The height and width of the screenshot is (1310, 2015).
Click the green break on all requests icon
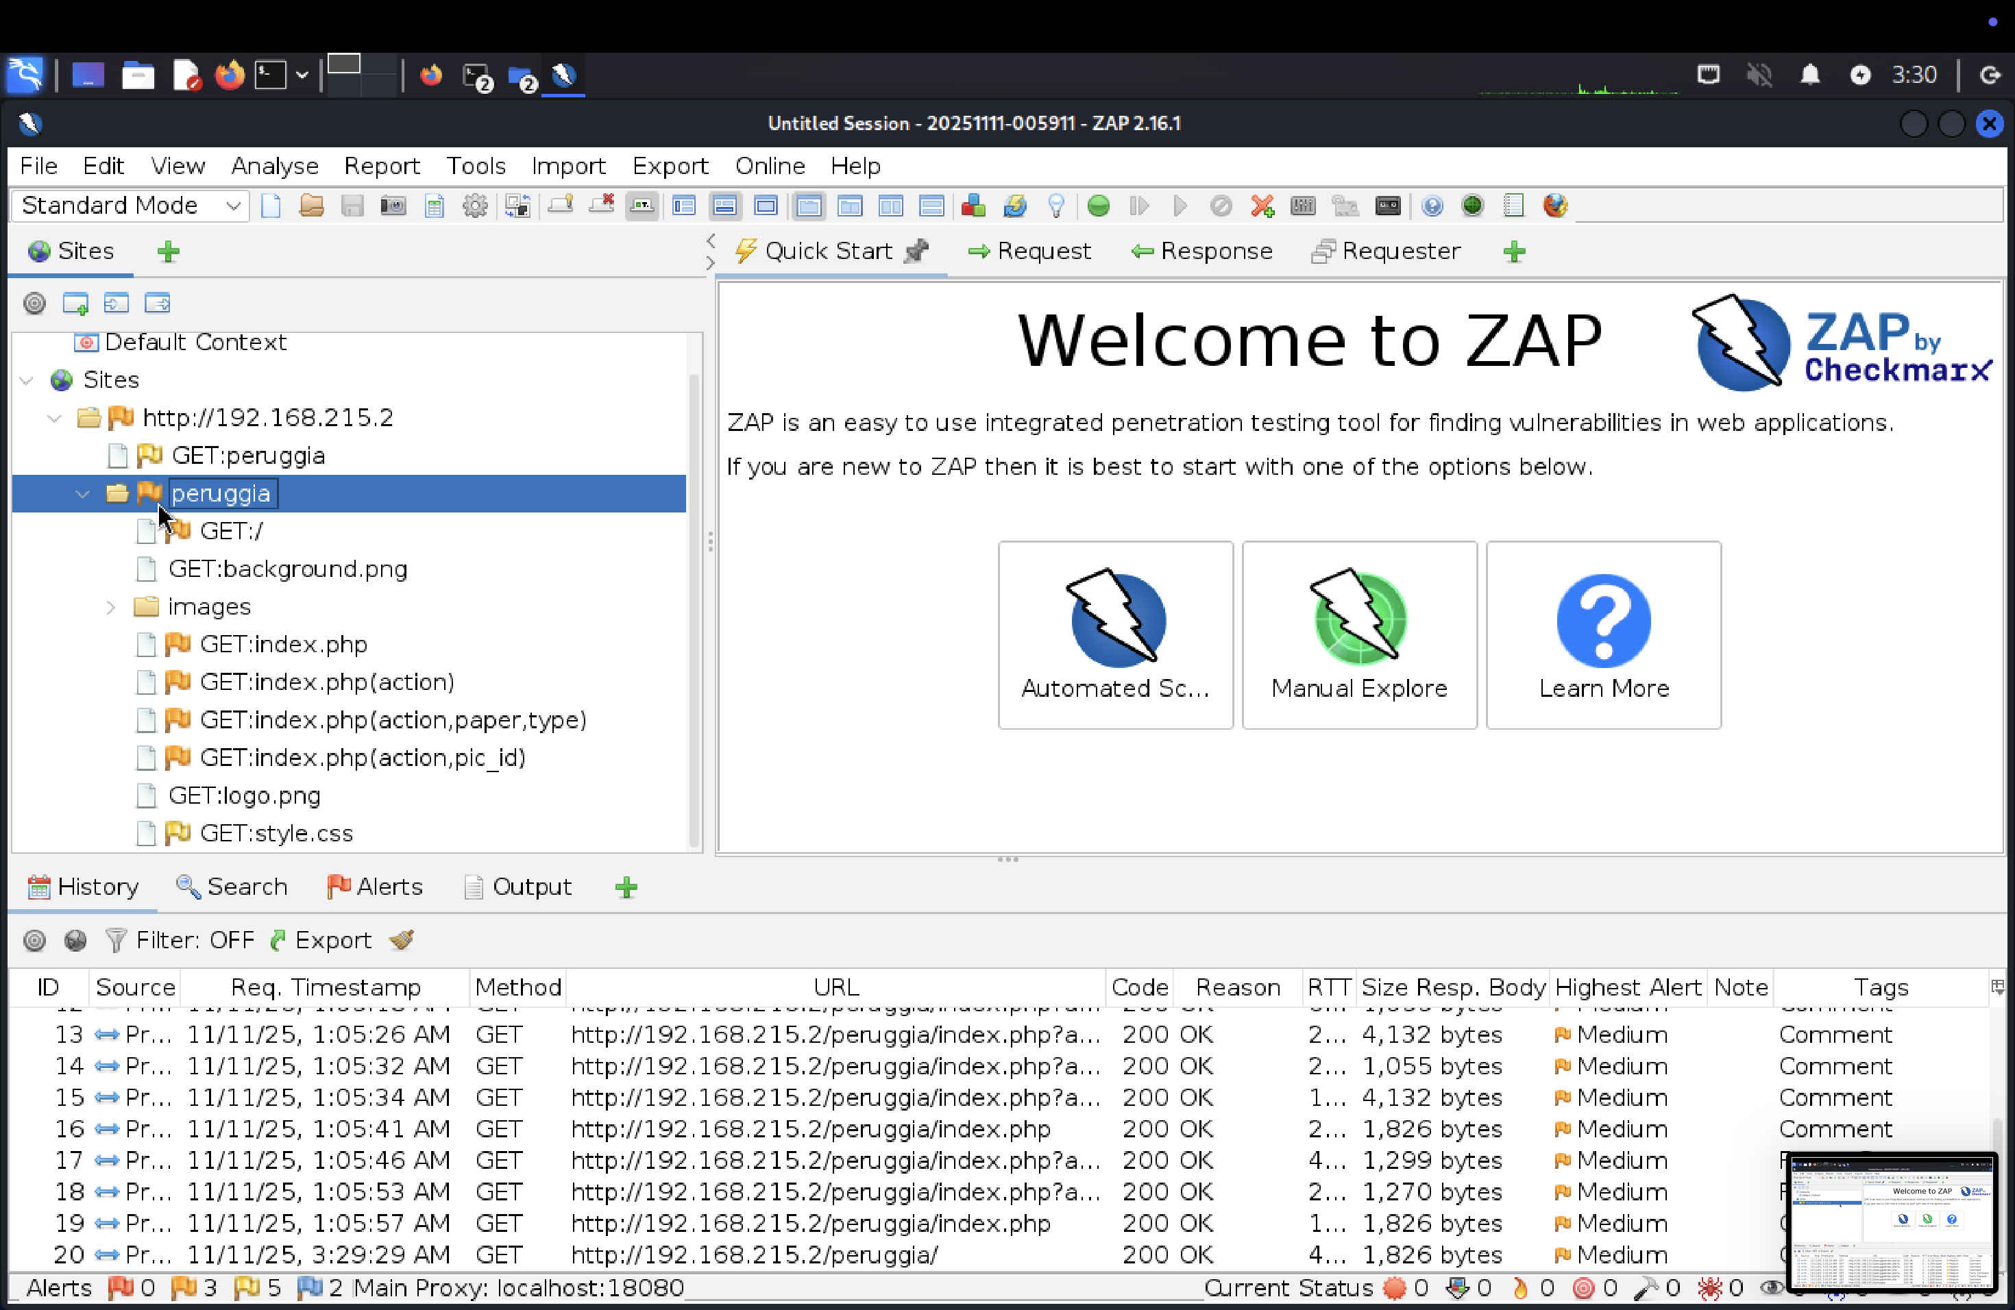[1098, 206]
